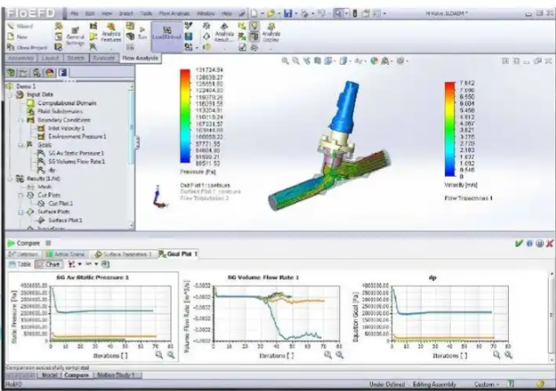Select SG Volume Flow Rate 1 goal

coord(75,161)
